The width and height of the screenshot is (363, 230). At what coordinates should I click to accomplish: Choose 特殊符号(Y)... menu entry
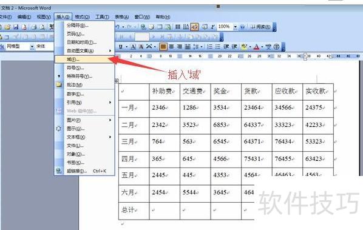click(85, 76)
